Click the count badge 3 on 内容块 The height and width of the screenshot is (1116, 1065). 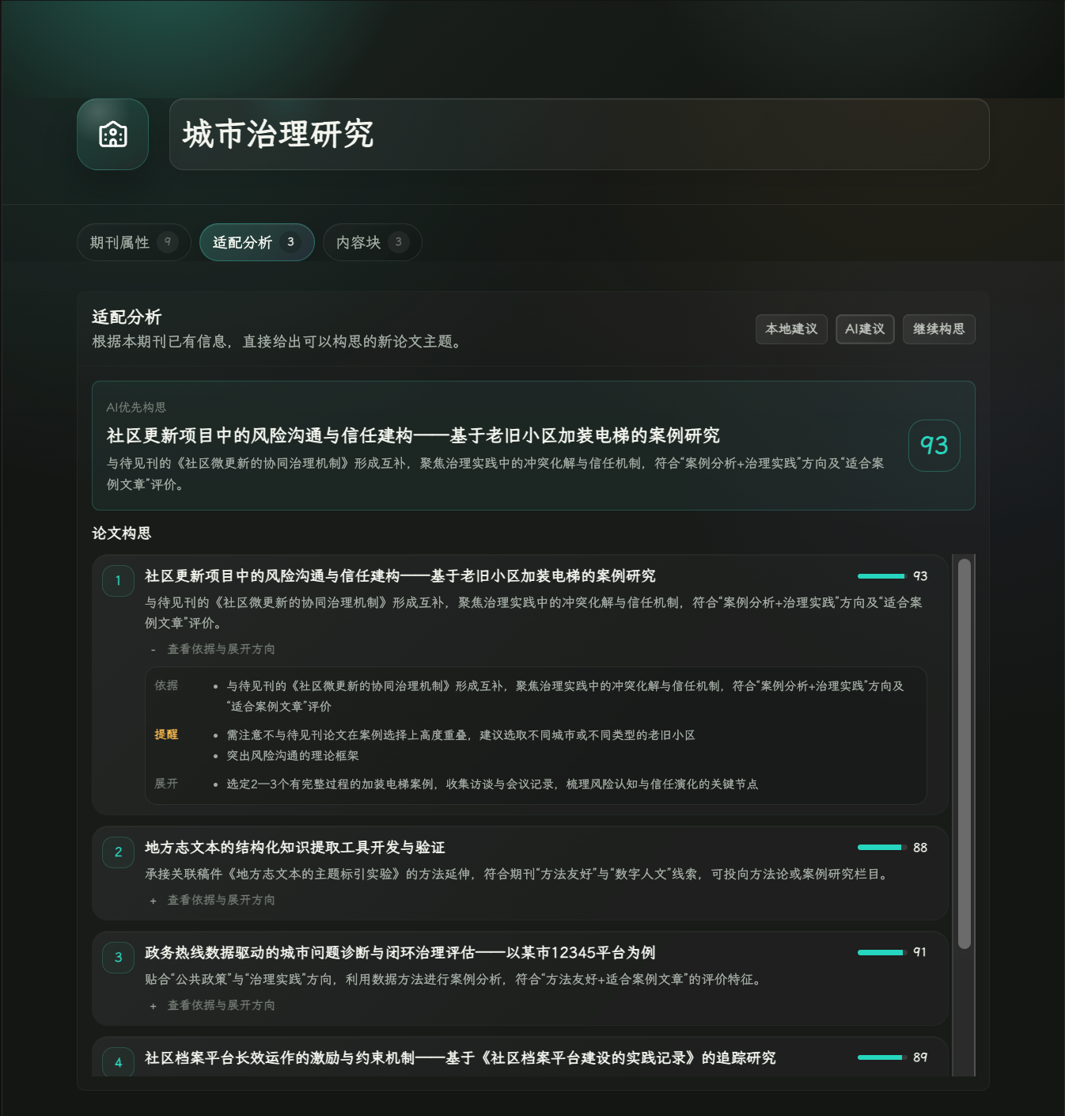[x=399, y=241]
